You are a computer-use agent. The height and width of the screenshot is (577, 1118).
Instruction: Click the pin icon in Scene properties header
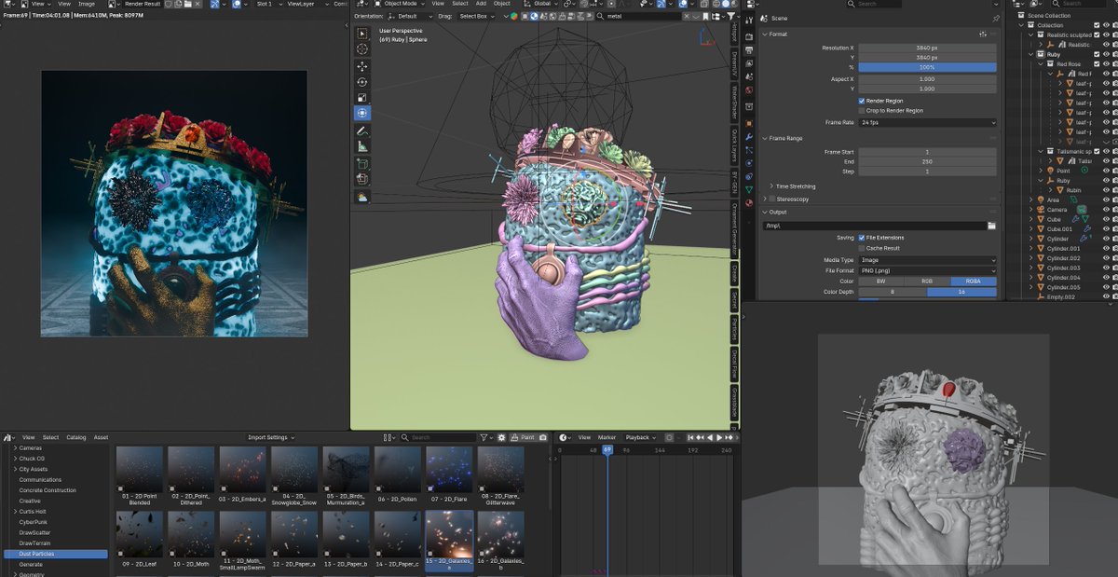click(x=996, y=19)
